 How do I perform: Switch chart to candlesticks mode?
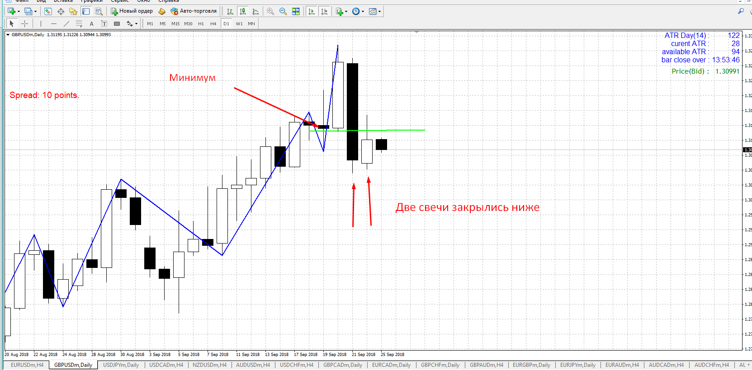coord(243,11)
